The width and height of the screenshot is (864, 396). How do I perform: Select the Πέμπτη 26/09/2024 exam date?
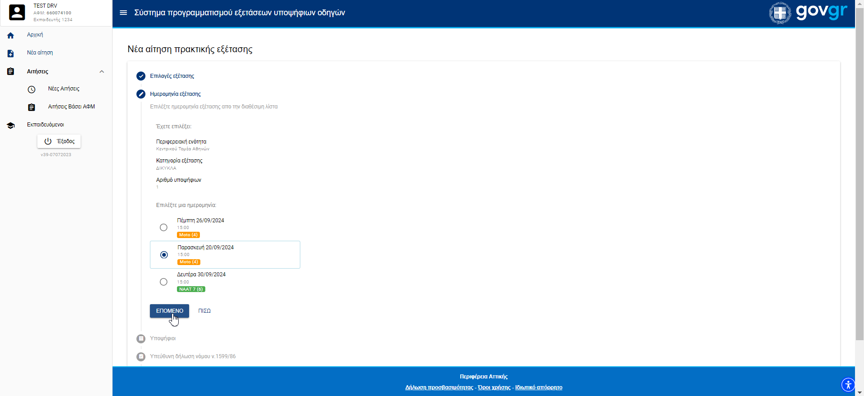coord(164,228)
